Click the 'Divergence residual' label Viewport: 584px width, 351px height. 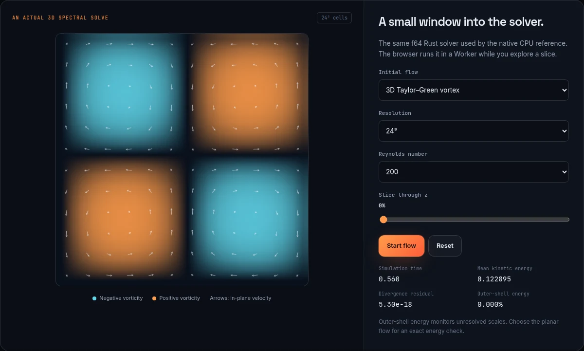pyautogui.click(x=406, y=294)
